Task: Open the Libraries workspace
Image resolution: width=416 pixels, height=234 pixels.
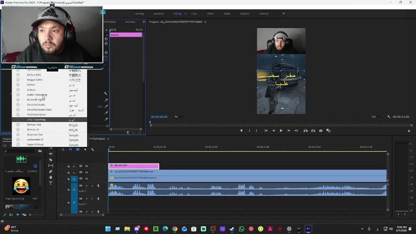Action: (x=264, y=14)
